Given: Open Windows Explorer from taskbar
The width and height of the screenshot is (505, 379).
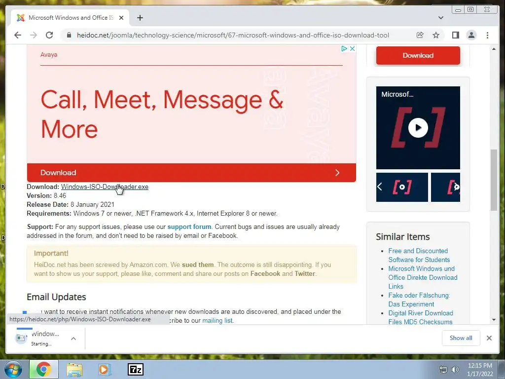Looking at the screenshot, I should (x=74, y=370).
